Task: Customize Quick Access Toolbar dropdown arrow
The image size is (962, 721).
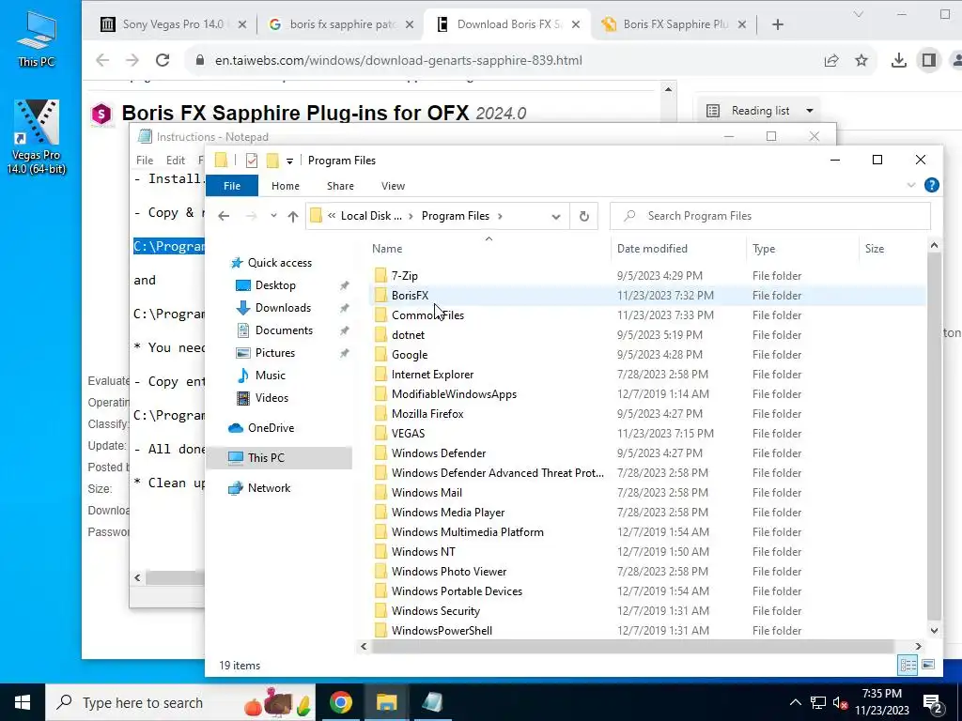Action: click(x=289, y=161)
